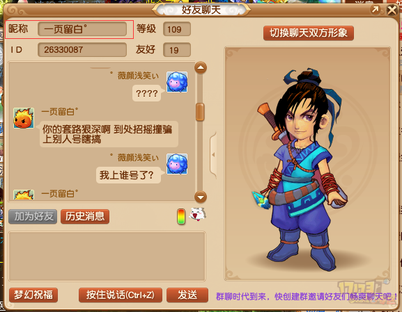Click the scroll-up arrow of chat history

[201, 68]
